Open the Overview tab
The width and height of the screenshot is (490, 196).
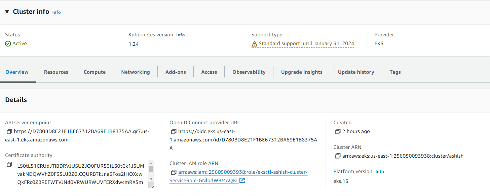(x=17, y=72)
